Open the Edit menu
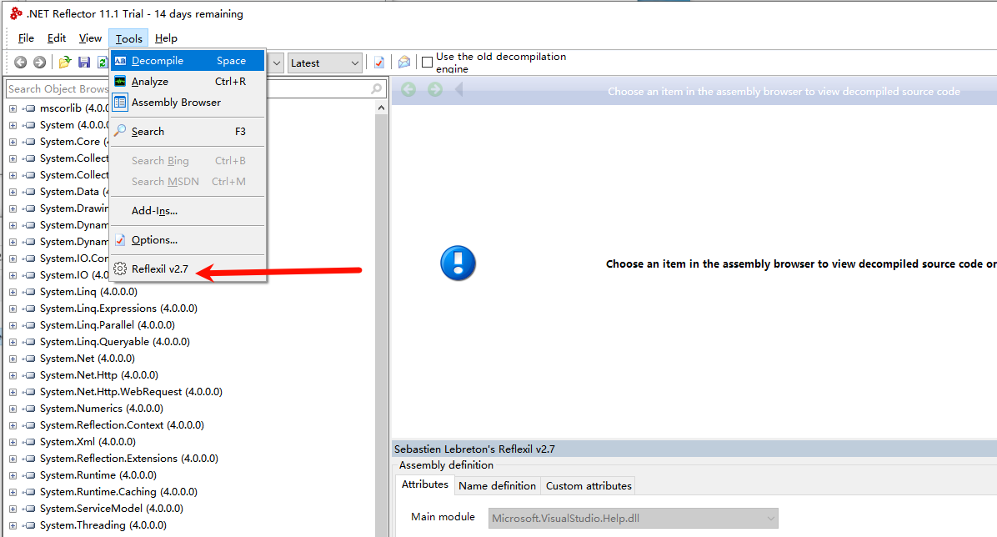This screenshot has width=997, height=537. (x=57, y=38)
